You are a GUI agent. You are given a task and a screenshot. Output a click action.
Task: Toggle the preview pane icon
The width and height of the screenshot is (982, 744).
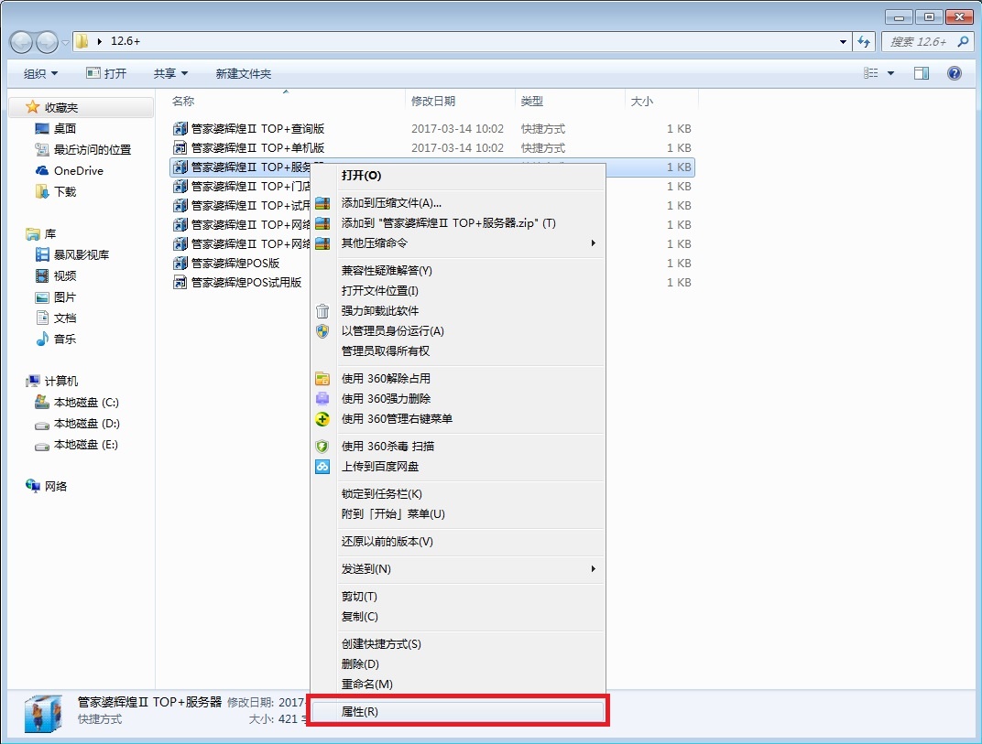922,73
